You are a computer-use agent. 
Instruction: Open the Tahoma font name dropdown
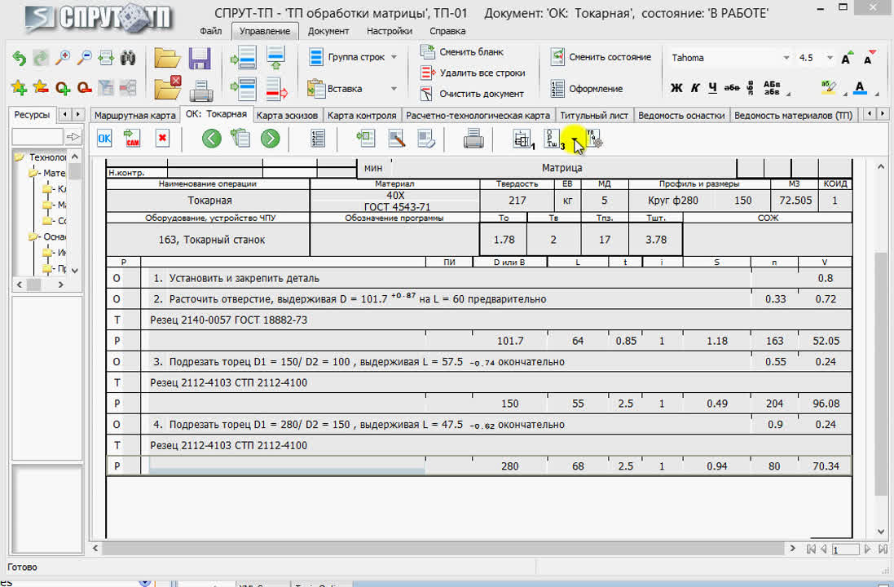(786, 58)
